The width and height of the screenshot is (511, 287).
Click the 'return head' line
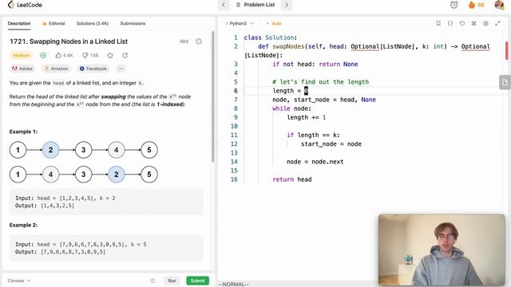[292, 179]
